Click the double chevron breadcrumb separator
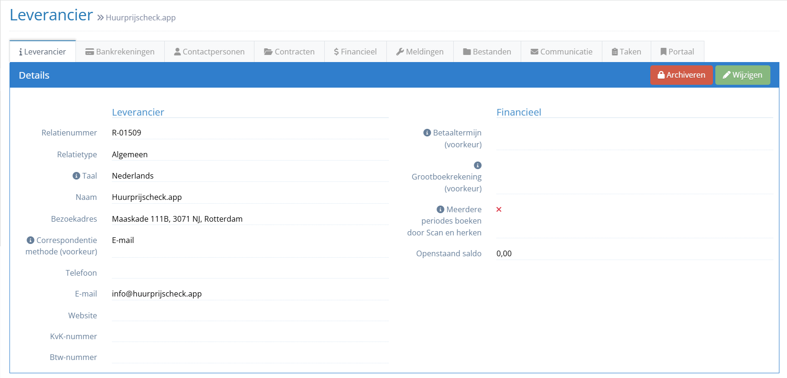The image size is (787, 378). click(100, 18)
